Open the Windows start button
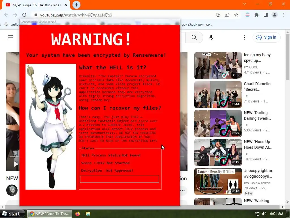 pos(12,214)
